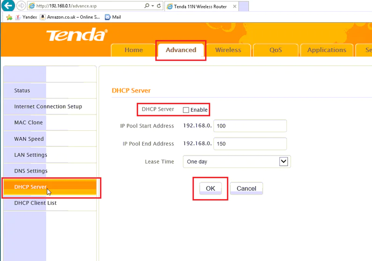372x261 pixels.
Task: Switch to the Home tab
Action: click(133, 50)
